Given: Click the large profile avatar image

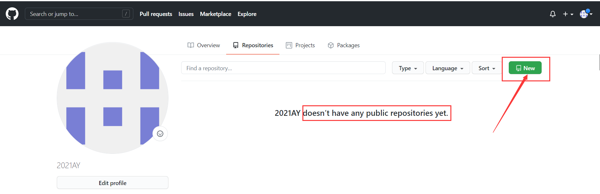Looking at the screenshot, I should [x=113, y=98].
